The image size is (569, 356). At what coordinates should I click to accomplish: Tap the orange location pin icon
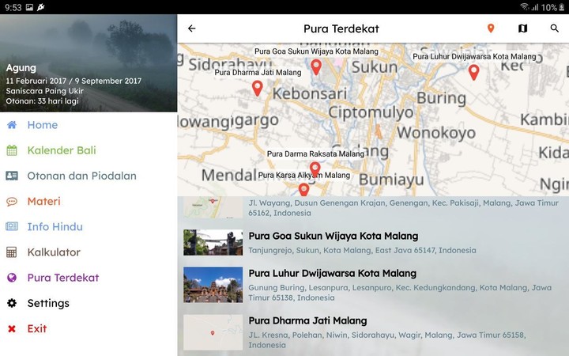491,28
